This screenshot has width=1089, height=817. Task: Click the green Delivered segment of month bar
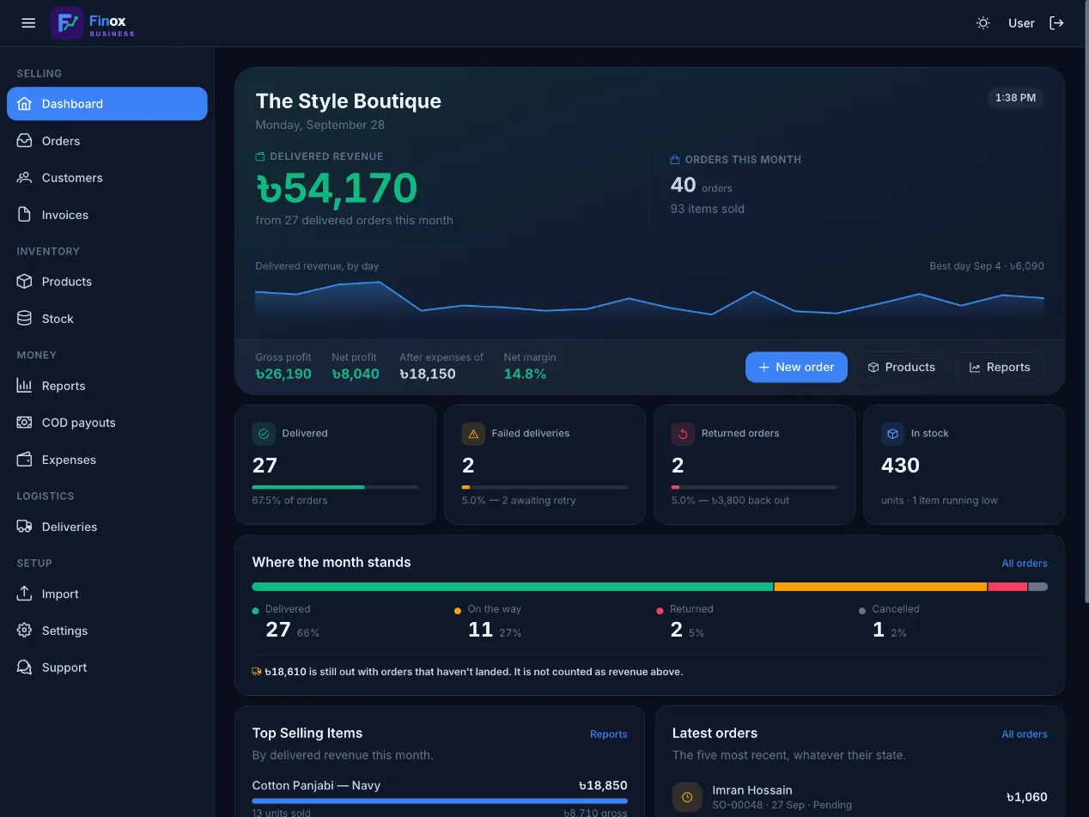(x=513, y=587)
